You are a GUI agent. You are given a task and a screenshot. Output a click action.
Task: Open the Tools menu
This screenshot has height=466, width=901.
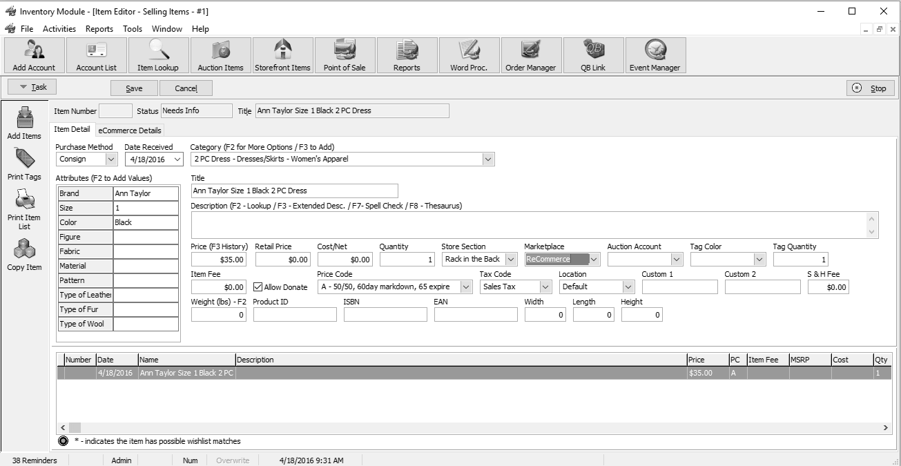coord(133,29)
